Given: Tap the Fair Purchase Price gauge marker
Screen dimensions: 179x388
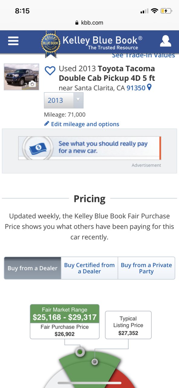Looking at the screenshot, I should (80, 352).
